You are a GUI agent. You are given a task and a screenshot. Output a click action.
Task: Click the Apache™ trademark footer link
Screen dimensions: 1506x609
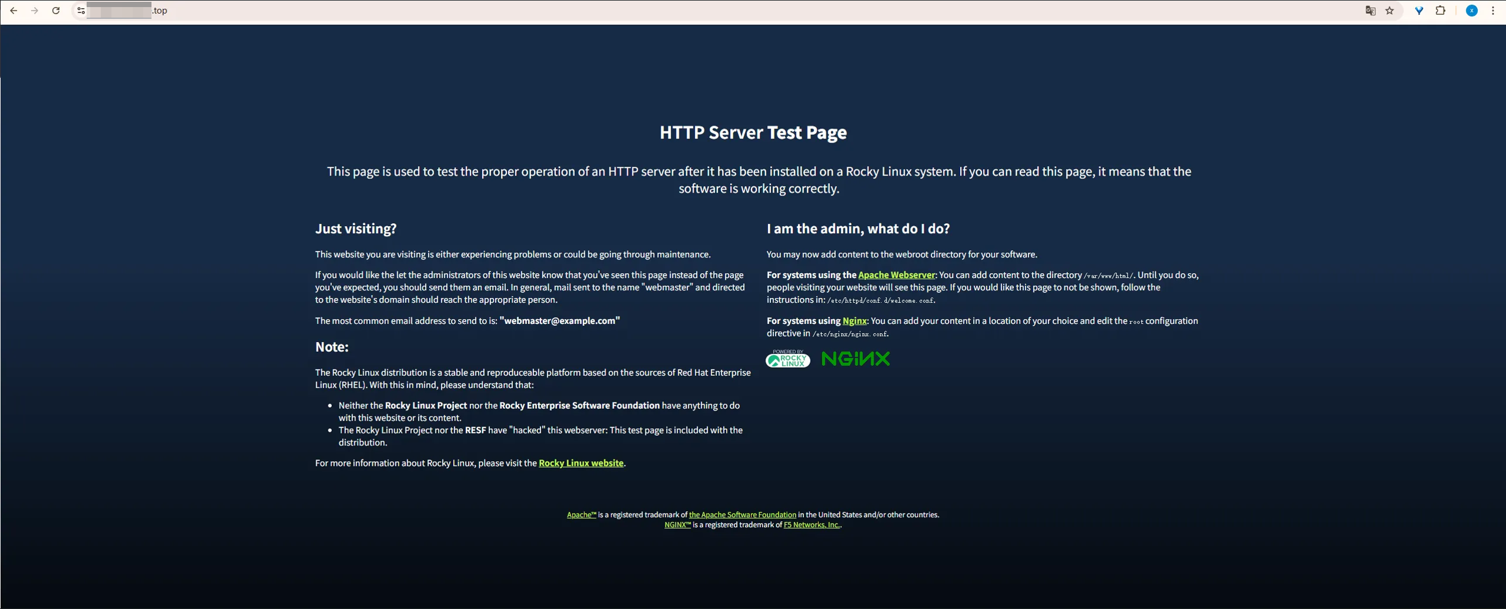(x=581, y=515)
